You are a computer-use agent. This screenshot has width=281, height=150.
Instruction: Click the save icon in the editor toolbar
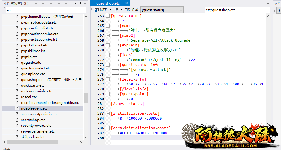tap(96, 10)
